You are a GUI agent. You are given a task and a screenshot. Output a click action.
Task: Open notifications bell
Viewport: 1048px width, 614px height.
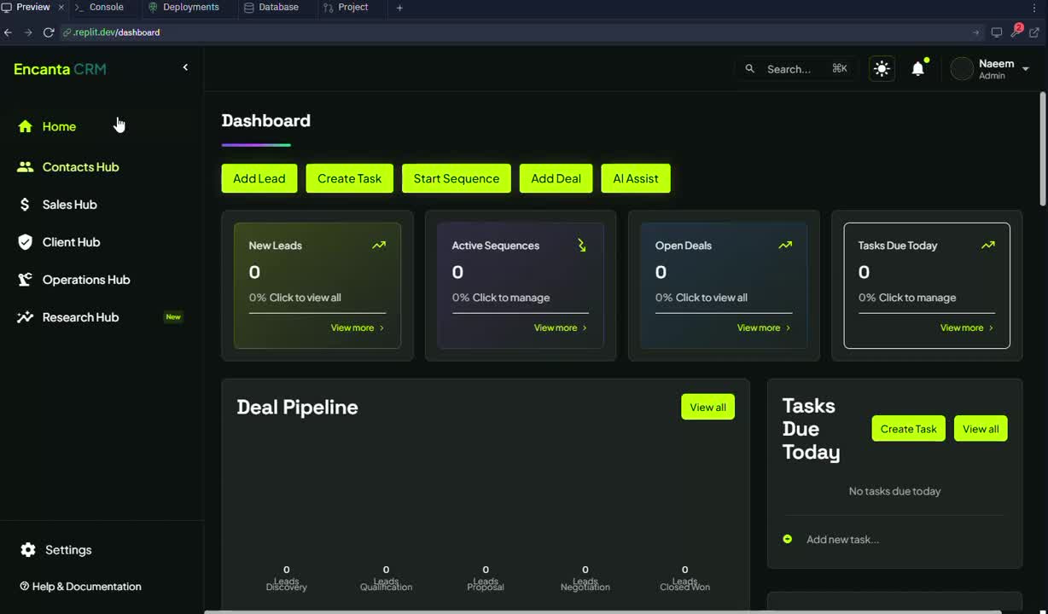coord(918,68)
